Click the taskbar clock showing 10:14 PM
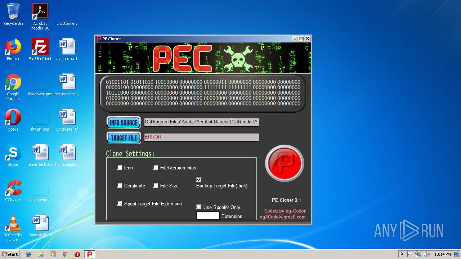Viewport: 461px width, 259px height. 442,254
